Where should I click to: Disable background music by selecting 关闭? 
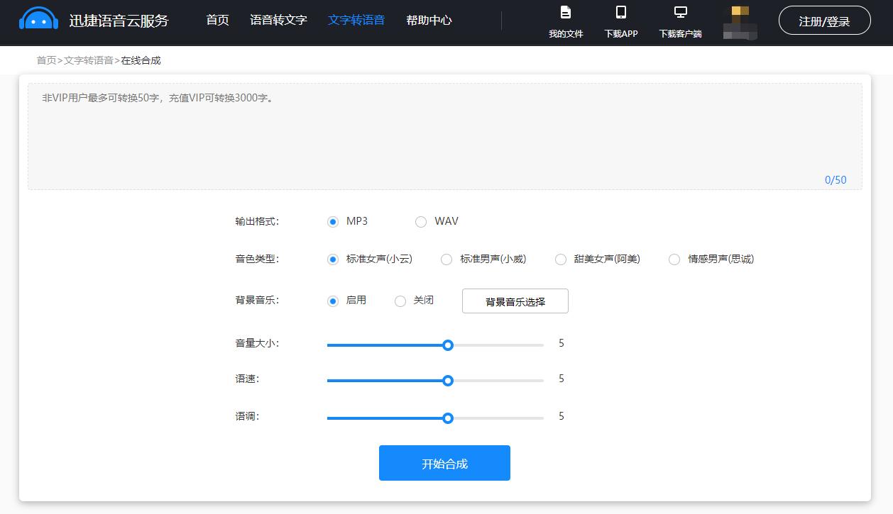click(400, 301)
